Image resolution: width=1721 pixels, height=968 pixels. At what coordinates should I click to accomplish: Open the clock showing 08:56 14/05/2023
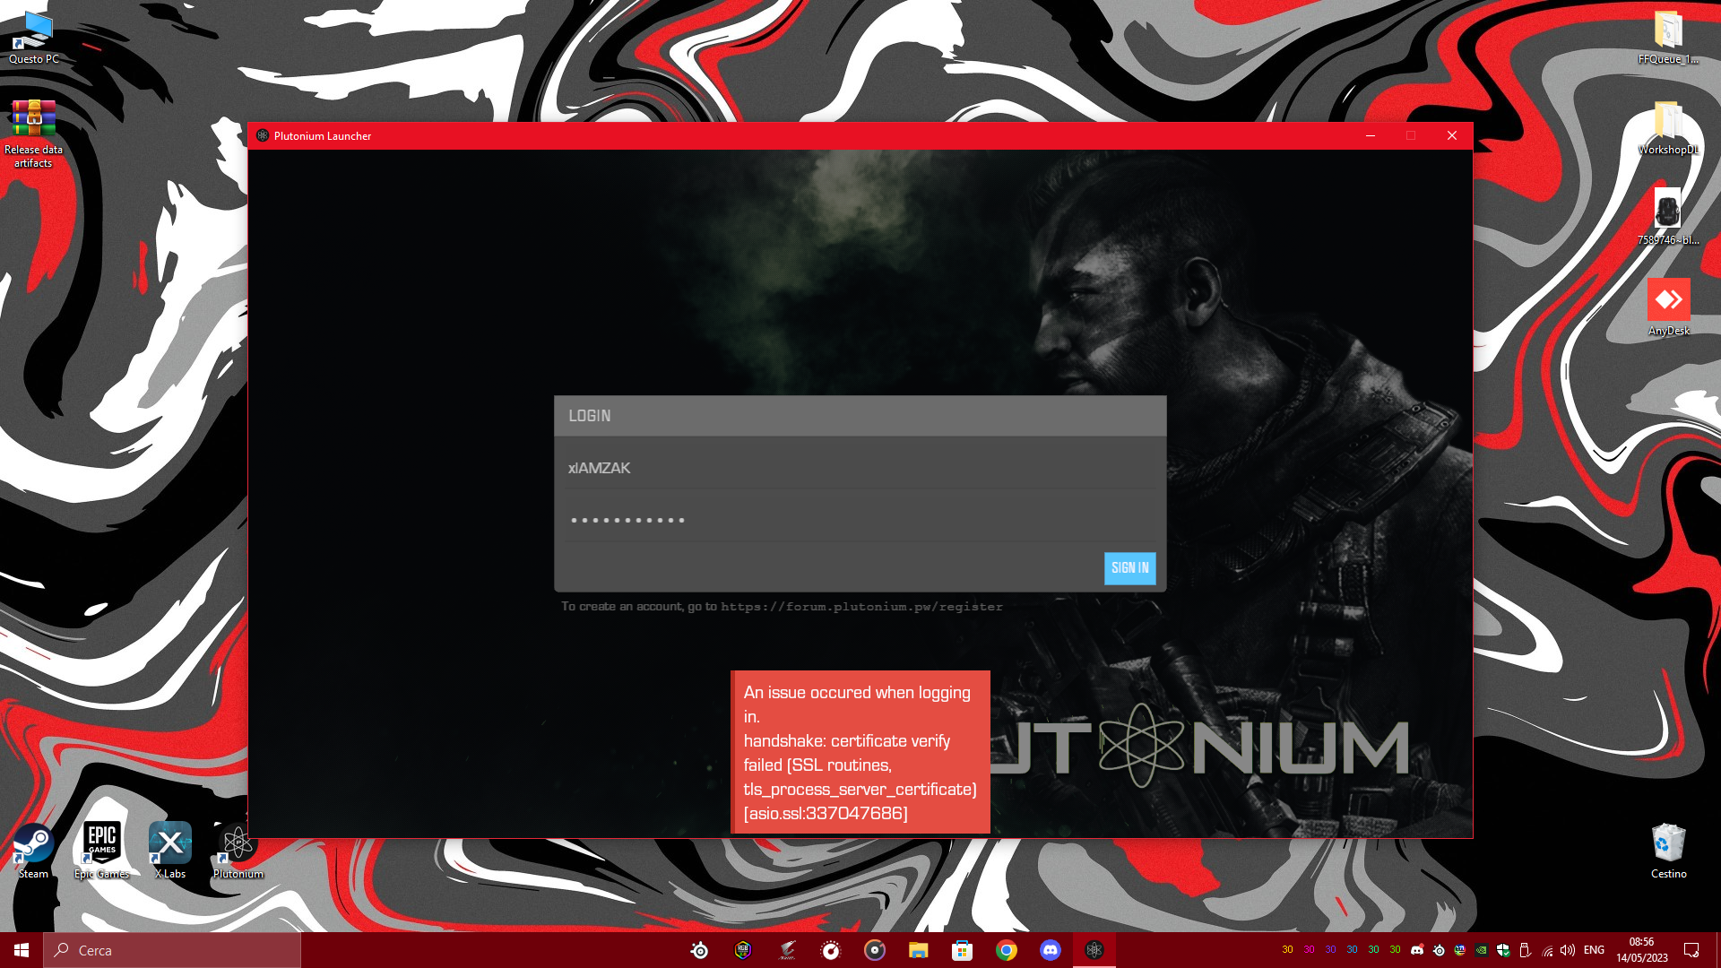tap(1642, 950)
